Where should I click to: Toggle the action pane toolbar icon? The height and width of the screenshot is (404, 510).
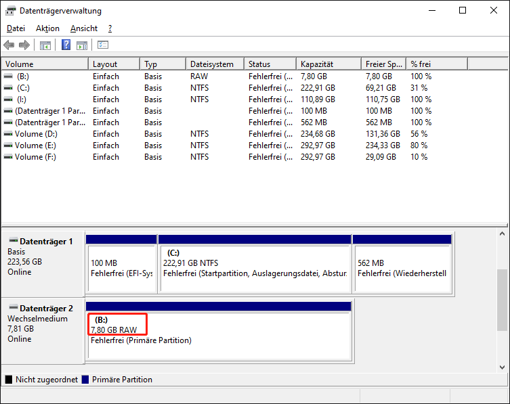[x=82, y=45]
